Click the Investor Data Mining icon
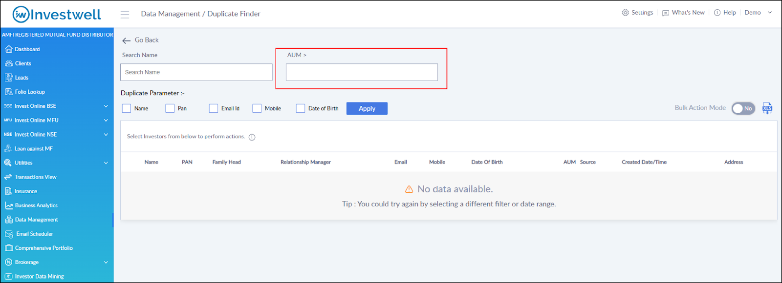Image resolution: width=782 pixels, height=283 pixels. 9,276
